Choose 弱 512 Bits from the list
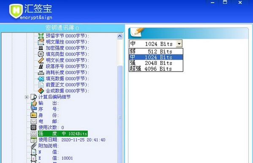The width and height of the screenshot is (253, 163). (x=156, y=51)
